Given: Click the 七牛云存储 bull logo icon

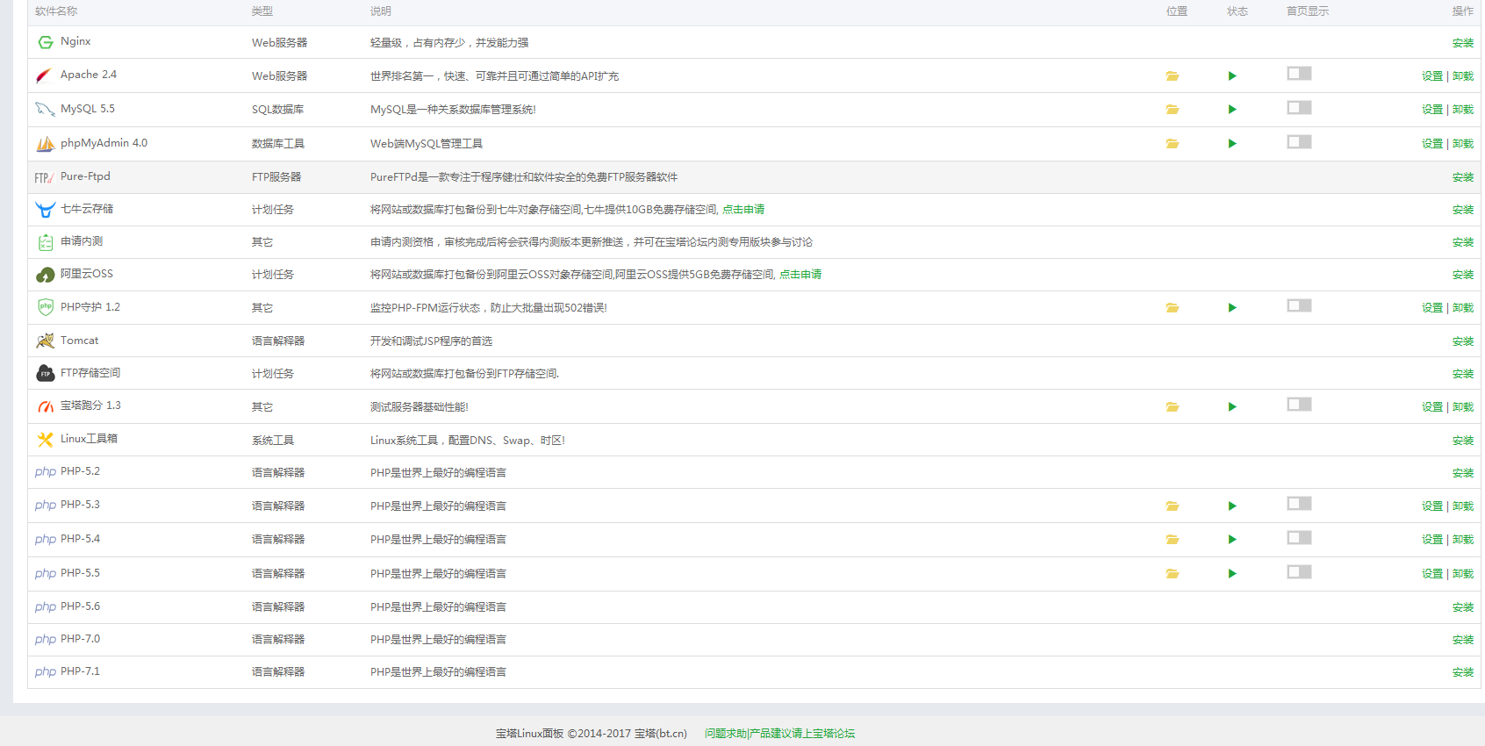Looking at the screenshot, I should coord(45,210).
